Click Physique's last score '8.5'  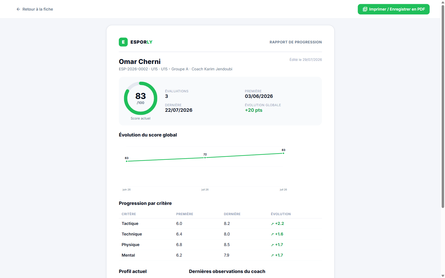pyautogui.click(x=227, y=245)
